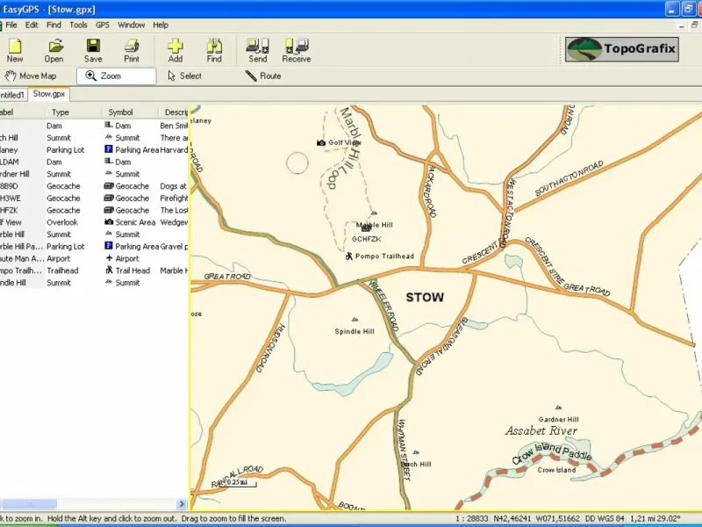Select the Trailhead type row in list
The image size is (702, 527).
point(94,271)
